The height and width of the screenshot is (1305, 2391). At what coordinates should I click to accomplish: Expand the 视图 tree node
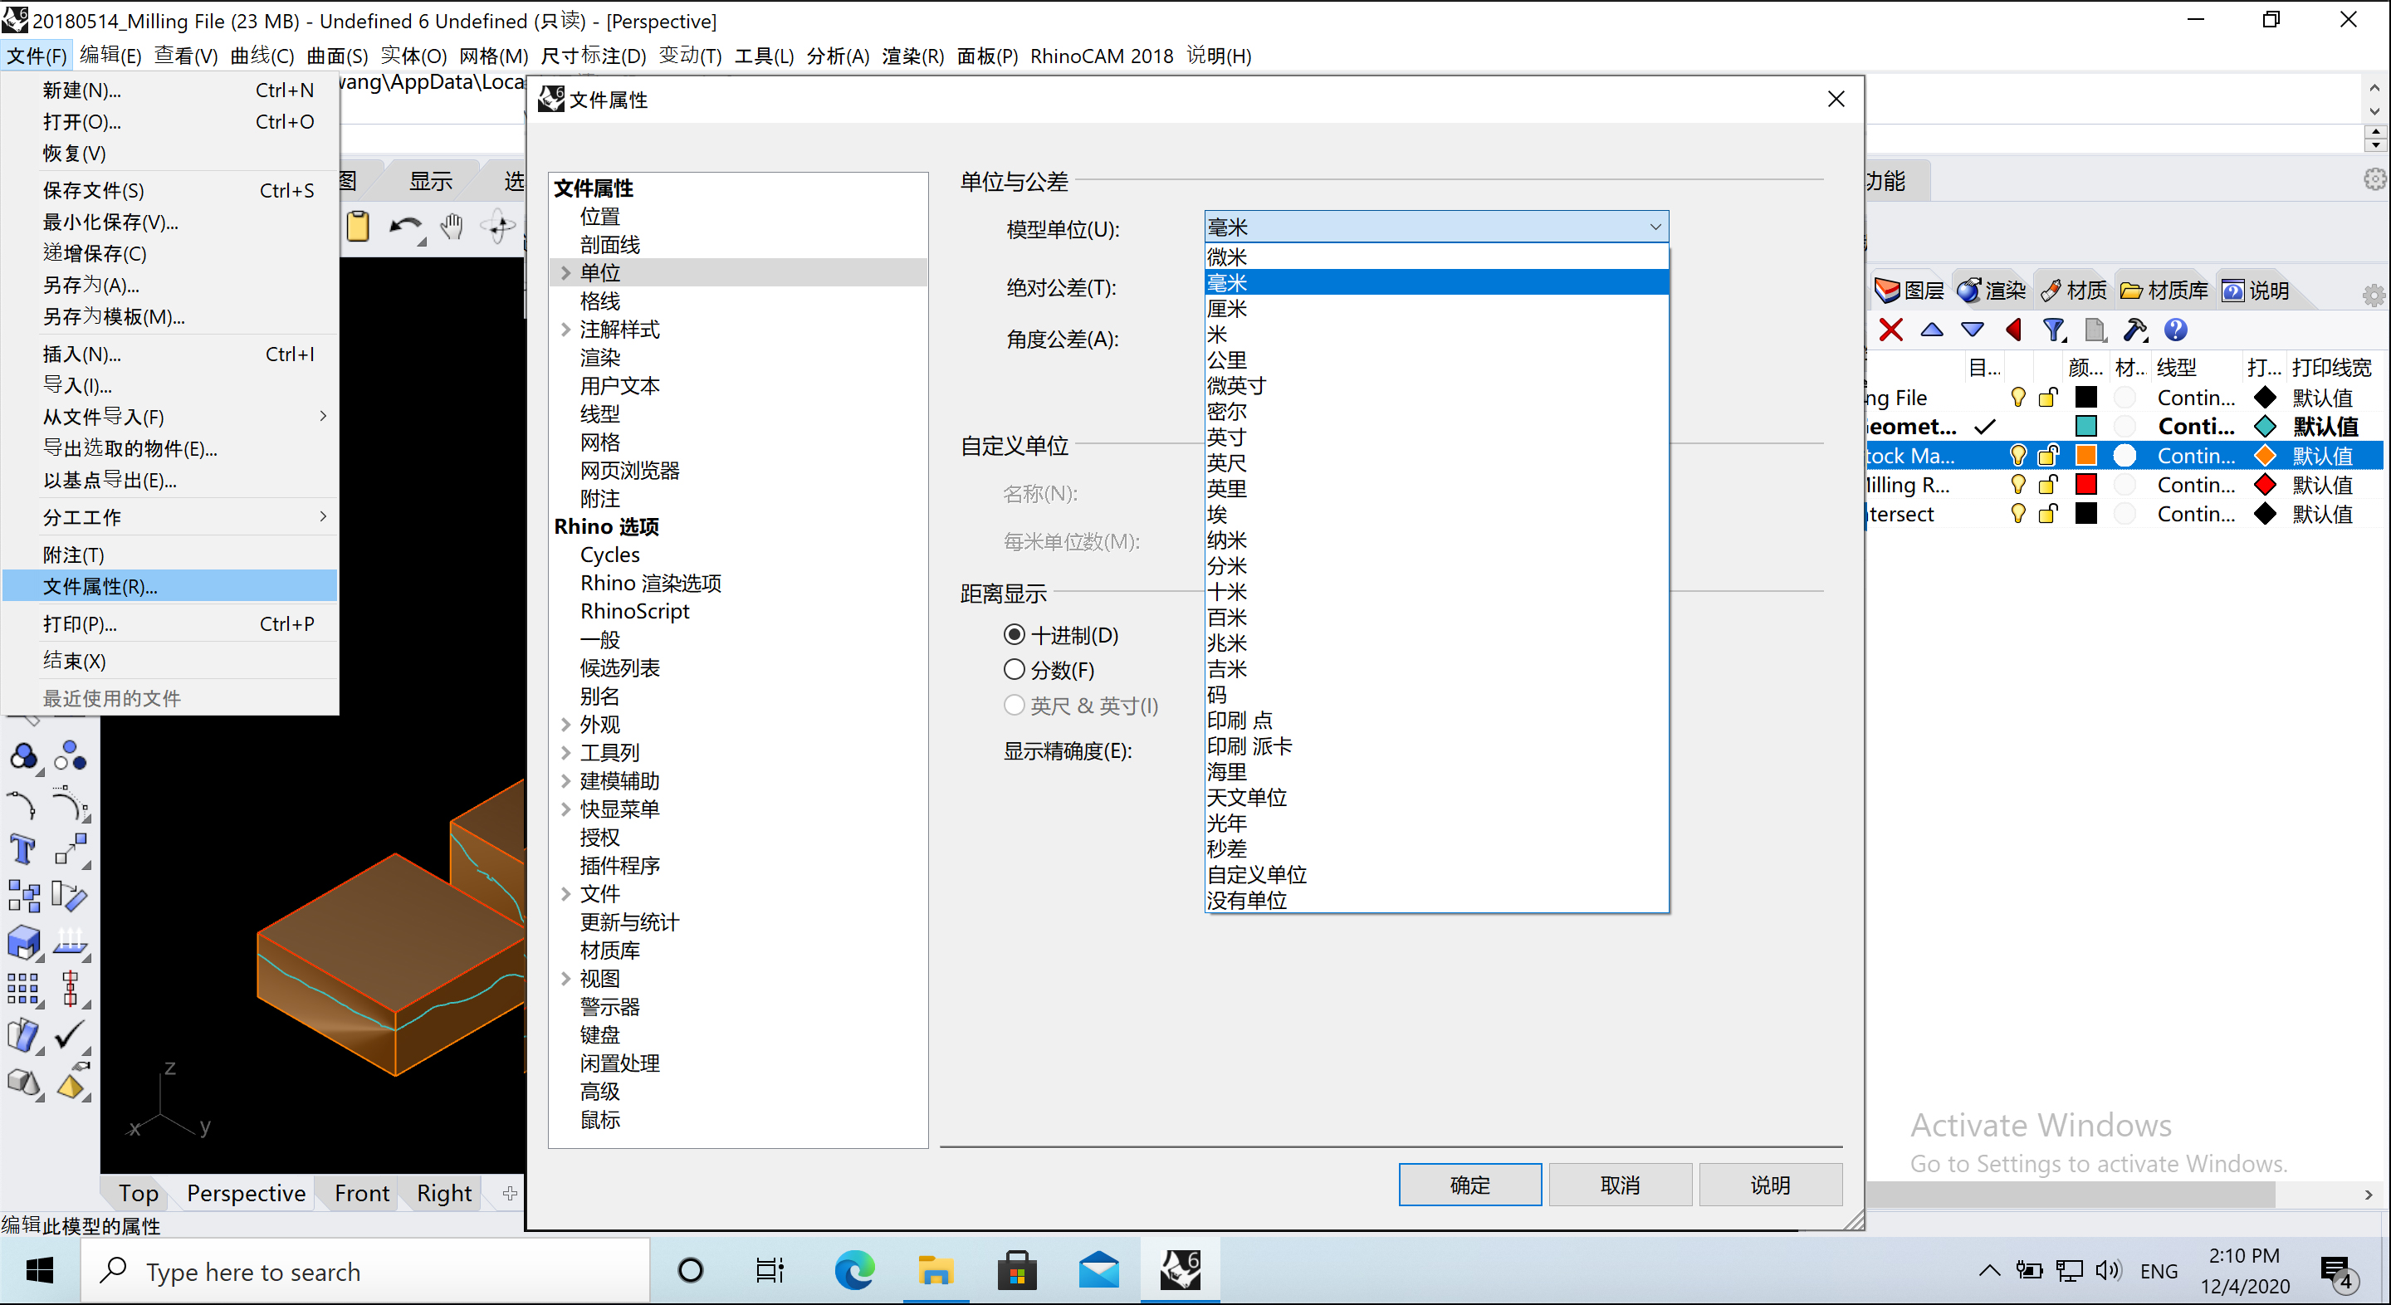(x=565, y=978)
